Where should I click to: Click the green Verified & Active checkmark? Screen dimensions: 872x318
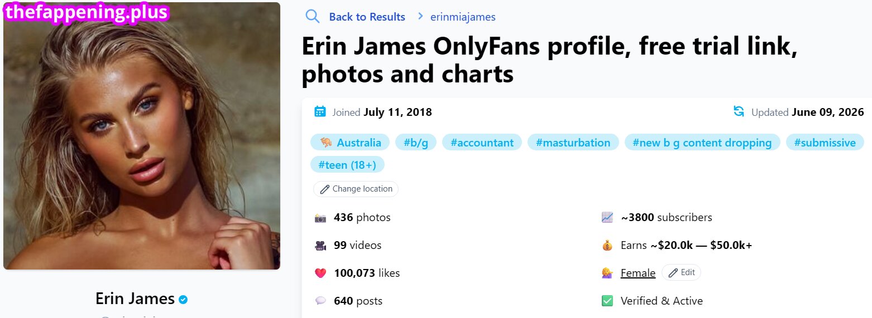pyautogui.click(x=607, y=301)
